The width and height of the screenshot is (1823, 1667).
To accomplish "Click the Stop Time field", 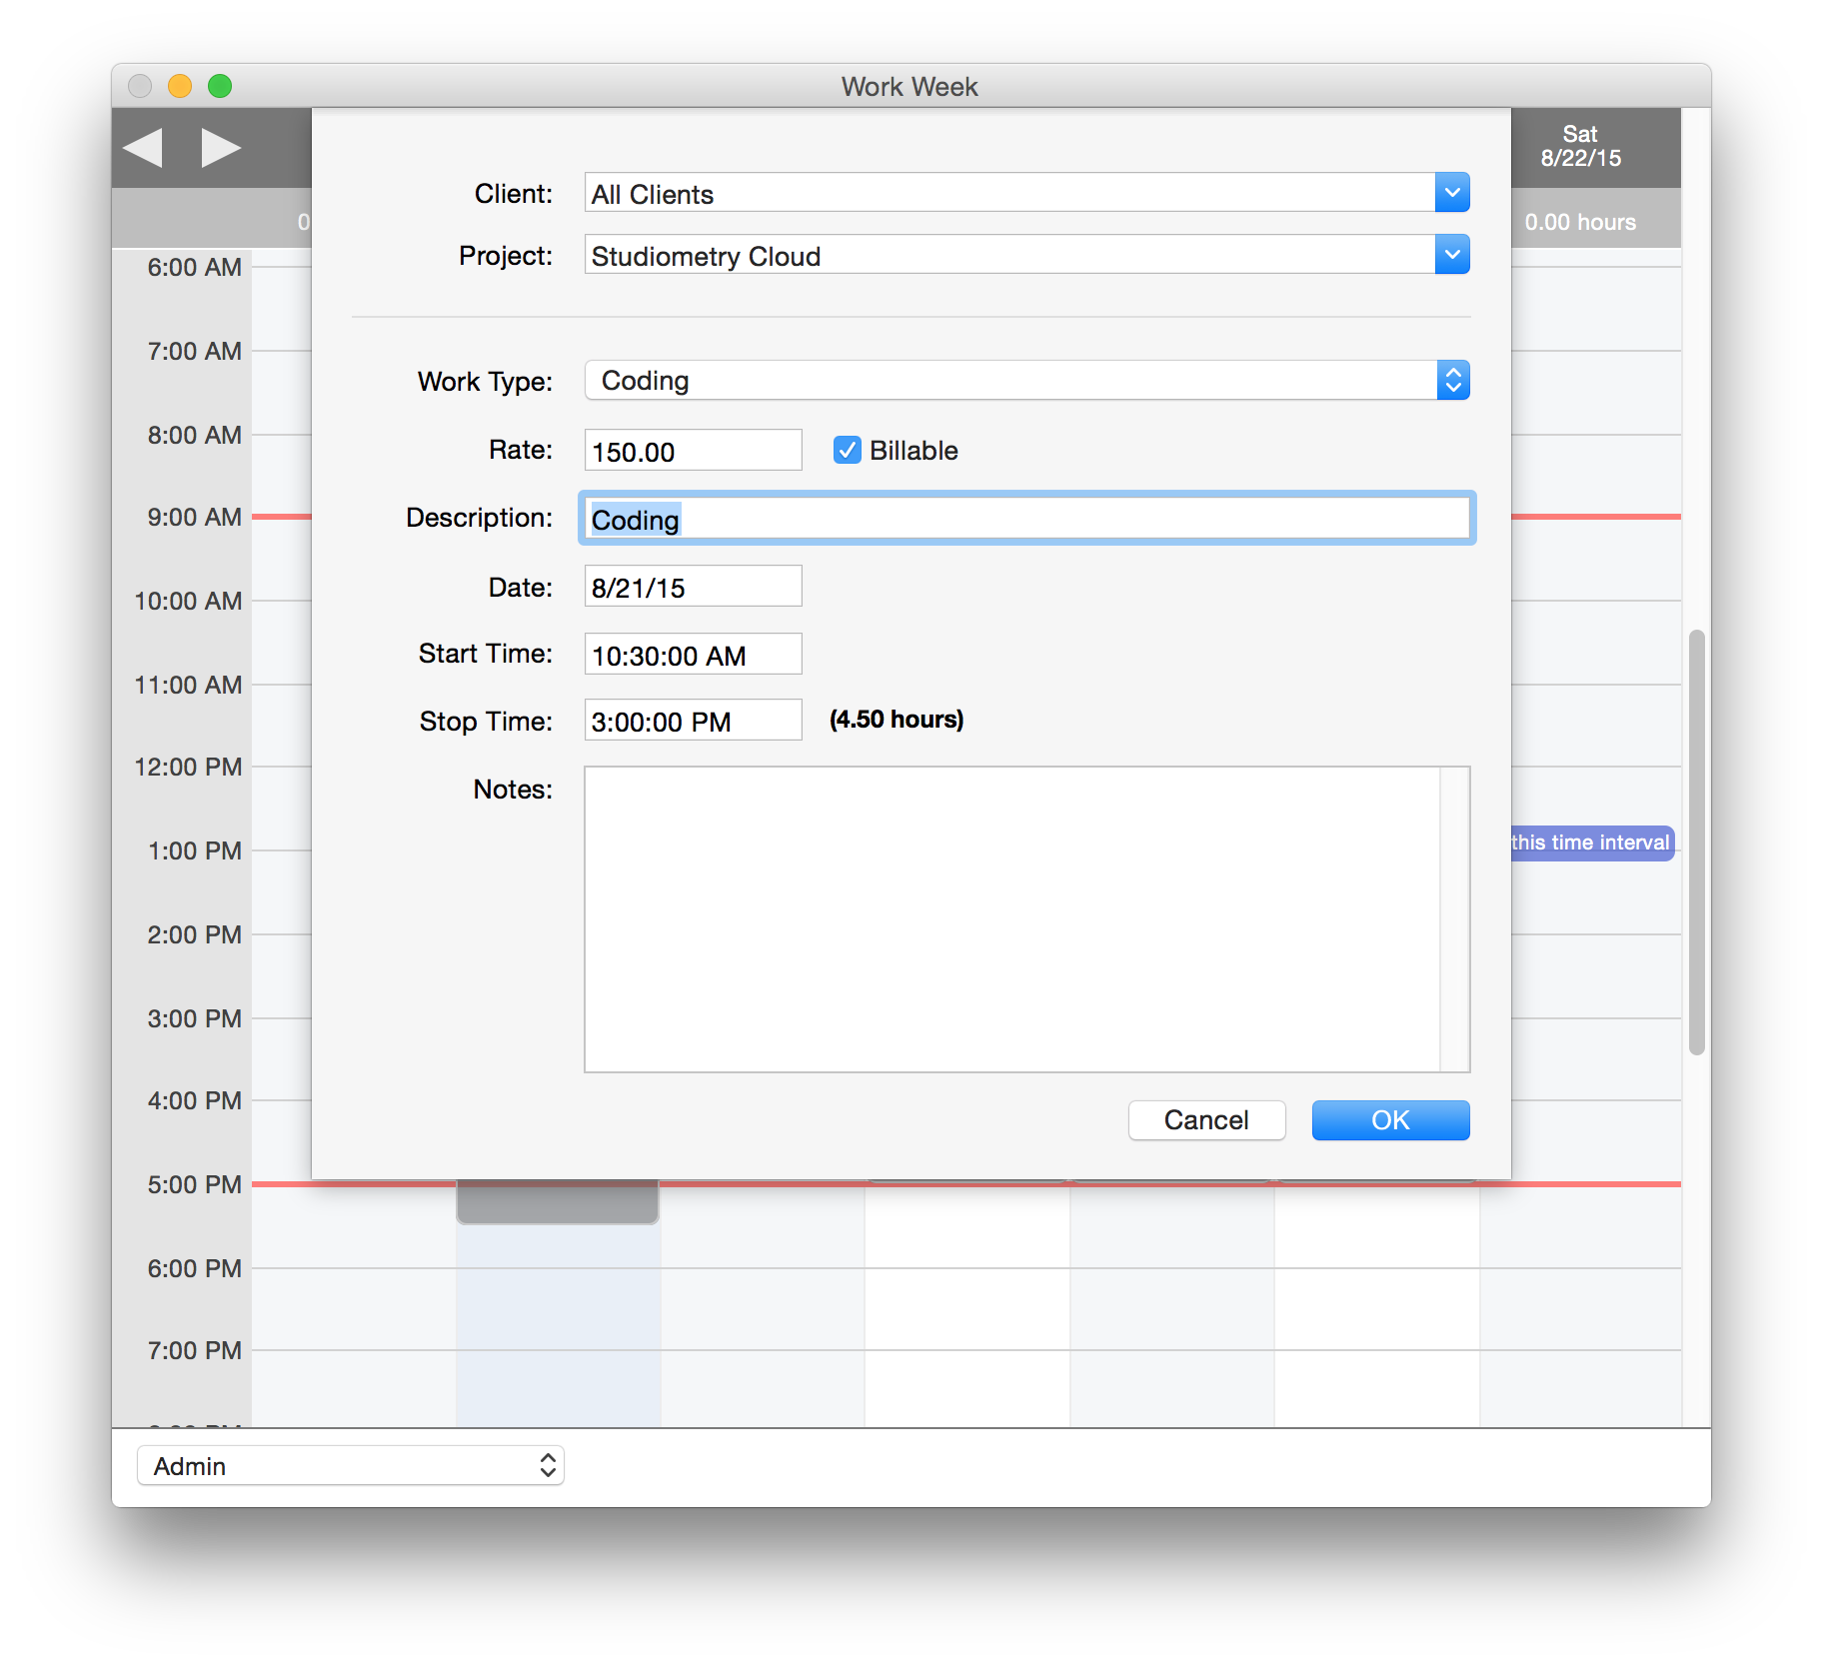I will (693, 721).
